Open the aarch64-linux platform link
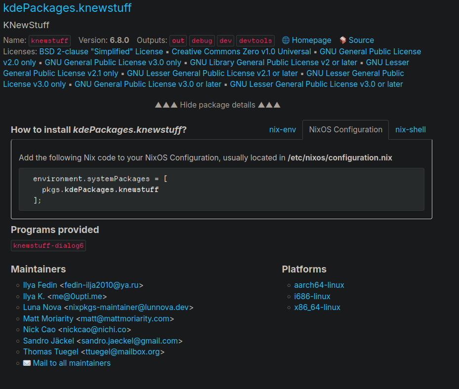The height and width of the screenshot is (389, 459). pyautogui.click(x=319, y=285)
